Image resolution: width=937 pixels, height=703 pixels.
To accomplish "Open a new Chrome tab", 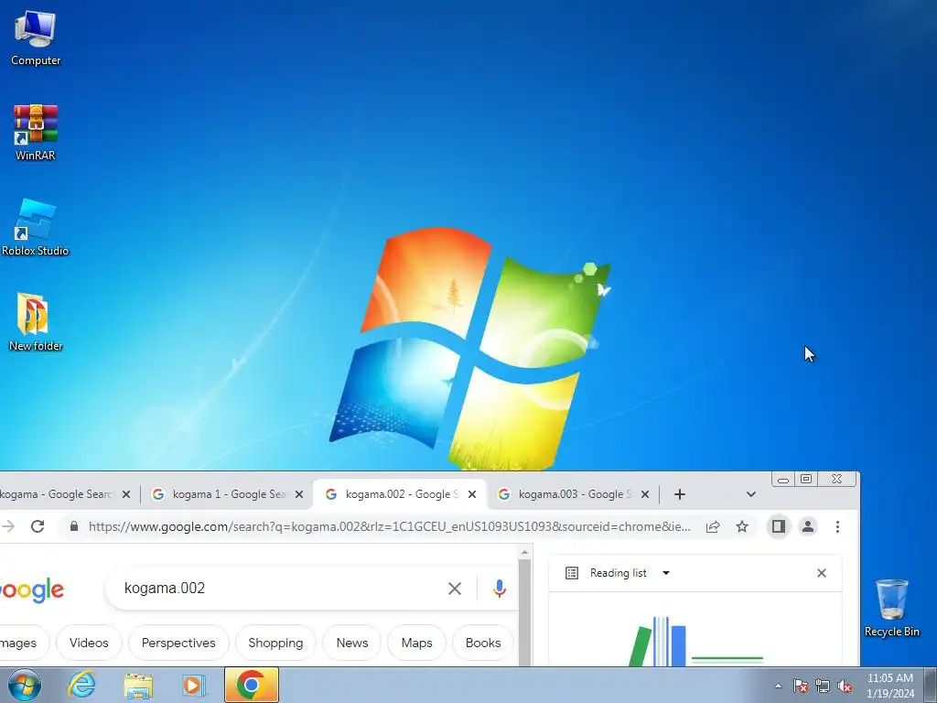I will [x=680, y=494].
